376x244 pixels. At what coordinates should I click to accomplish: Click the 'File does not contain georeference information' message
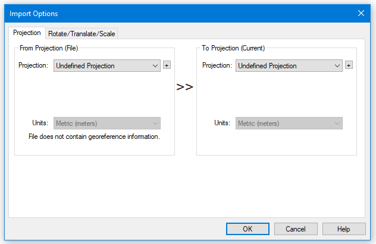pos(94,137)
